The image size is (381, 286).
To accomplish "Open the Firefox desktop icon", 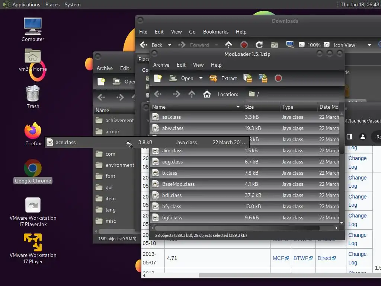I will pyautogui.click(x=33, y=134).
